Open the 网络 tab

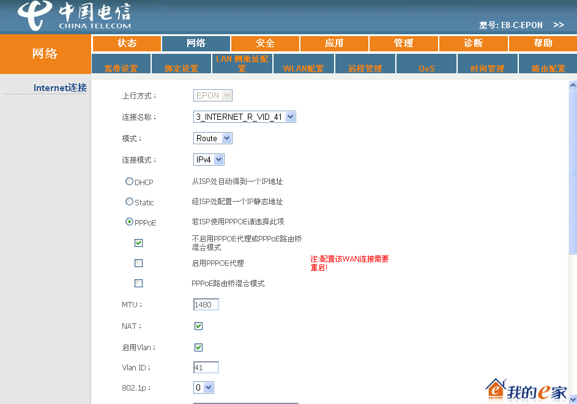(196, 43)
